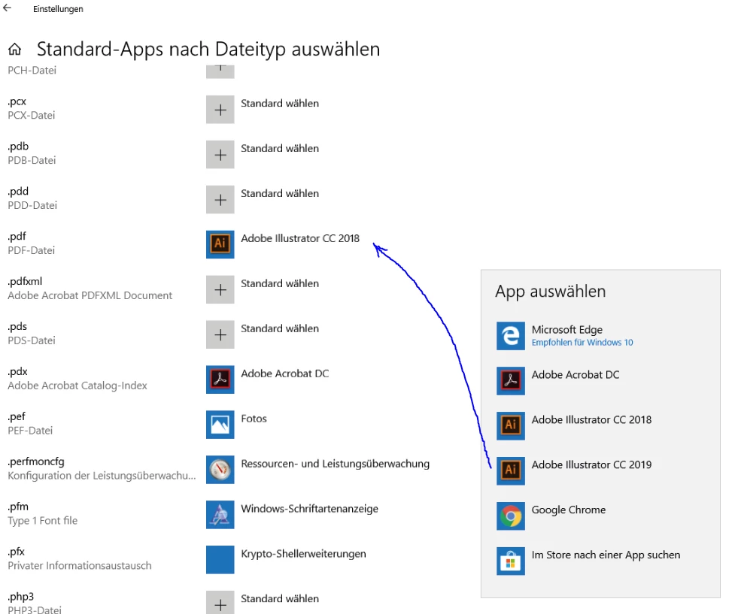This screenshot has width=735, height=614.
Task: Click Standard wählen for .php3
Action: point(280,598)
